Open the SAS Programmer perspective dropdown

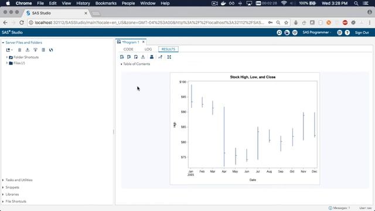(316, 33)
